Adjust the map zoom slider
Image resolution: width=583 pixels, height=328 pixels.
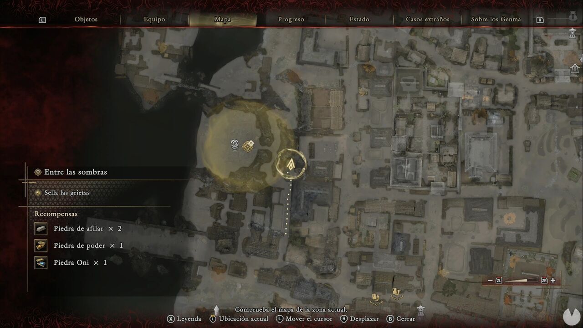(522, 281)
